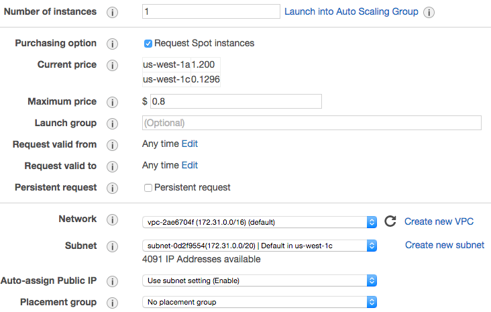Click info icon beside Maximum price
The width and height of the screenshot is (491, 312).
tap(113, 102)
